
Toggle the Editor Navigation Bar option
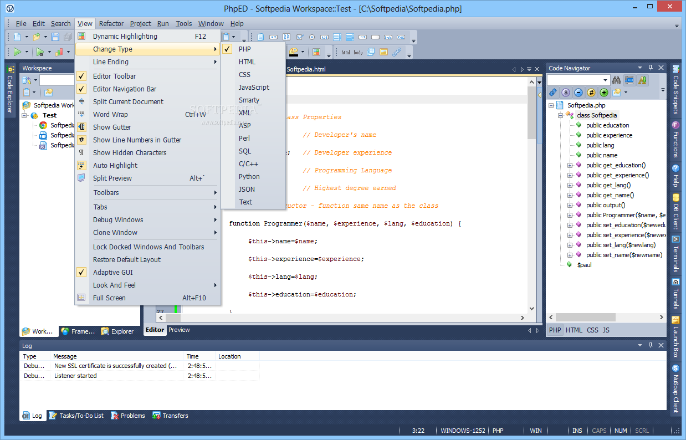pos(148,89)
